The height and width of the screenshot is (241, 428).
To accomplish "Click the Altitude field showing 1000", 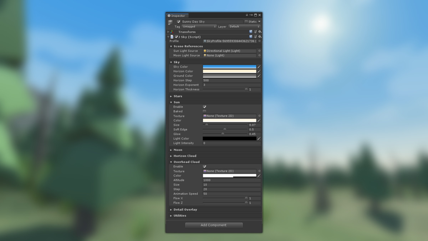I will coord(232,180).
